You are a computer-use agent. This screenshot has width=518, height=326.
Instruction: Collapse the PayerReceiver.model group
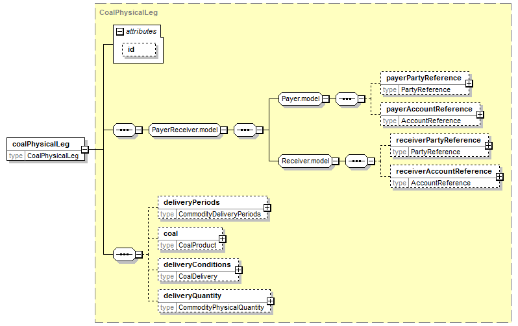(x=224, y=130)
